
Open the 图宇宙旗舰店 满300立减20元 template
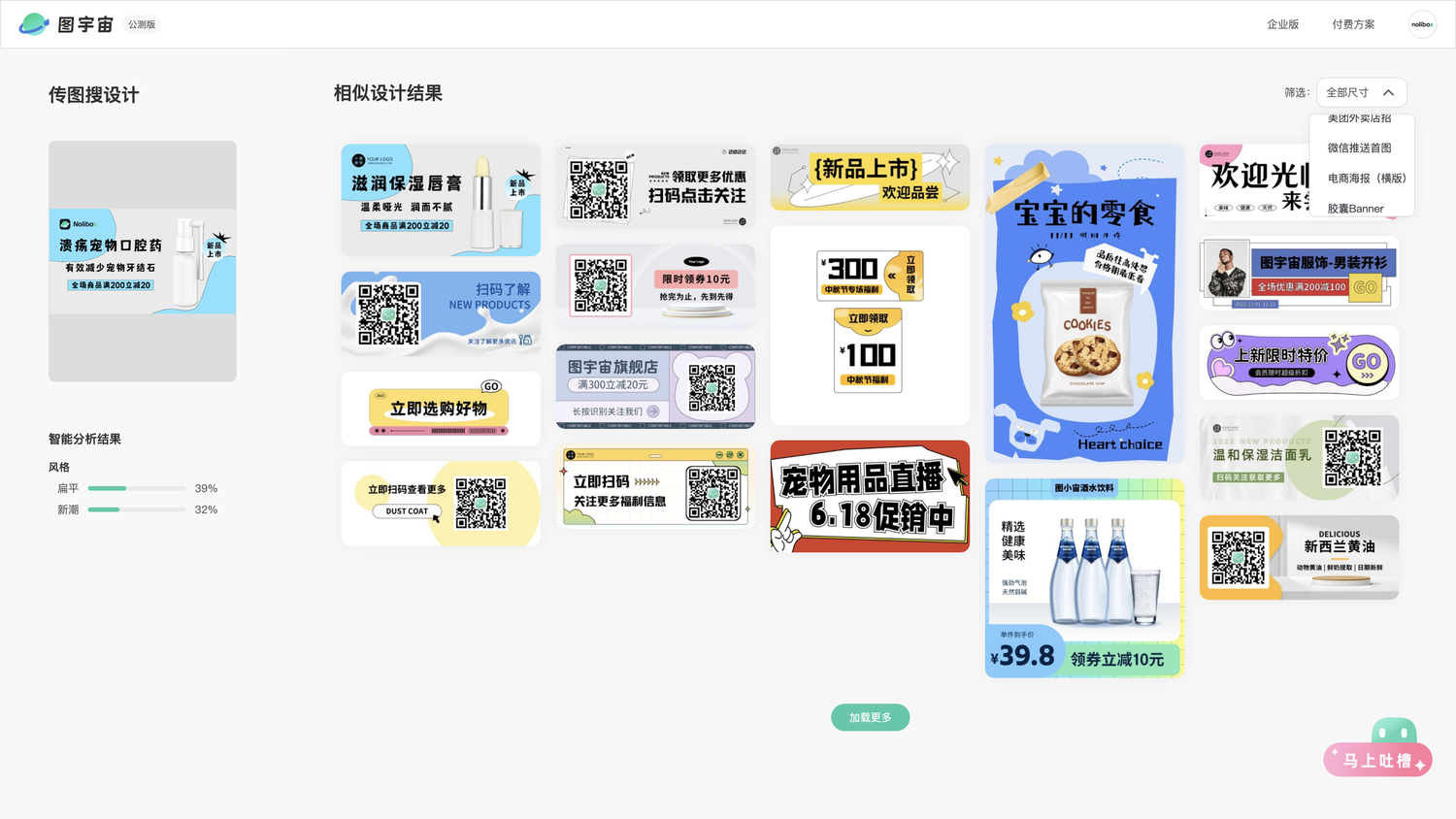656,386
